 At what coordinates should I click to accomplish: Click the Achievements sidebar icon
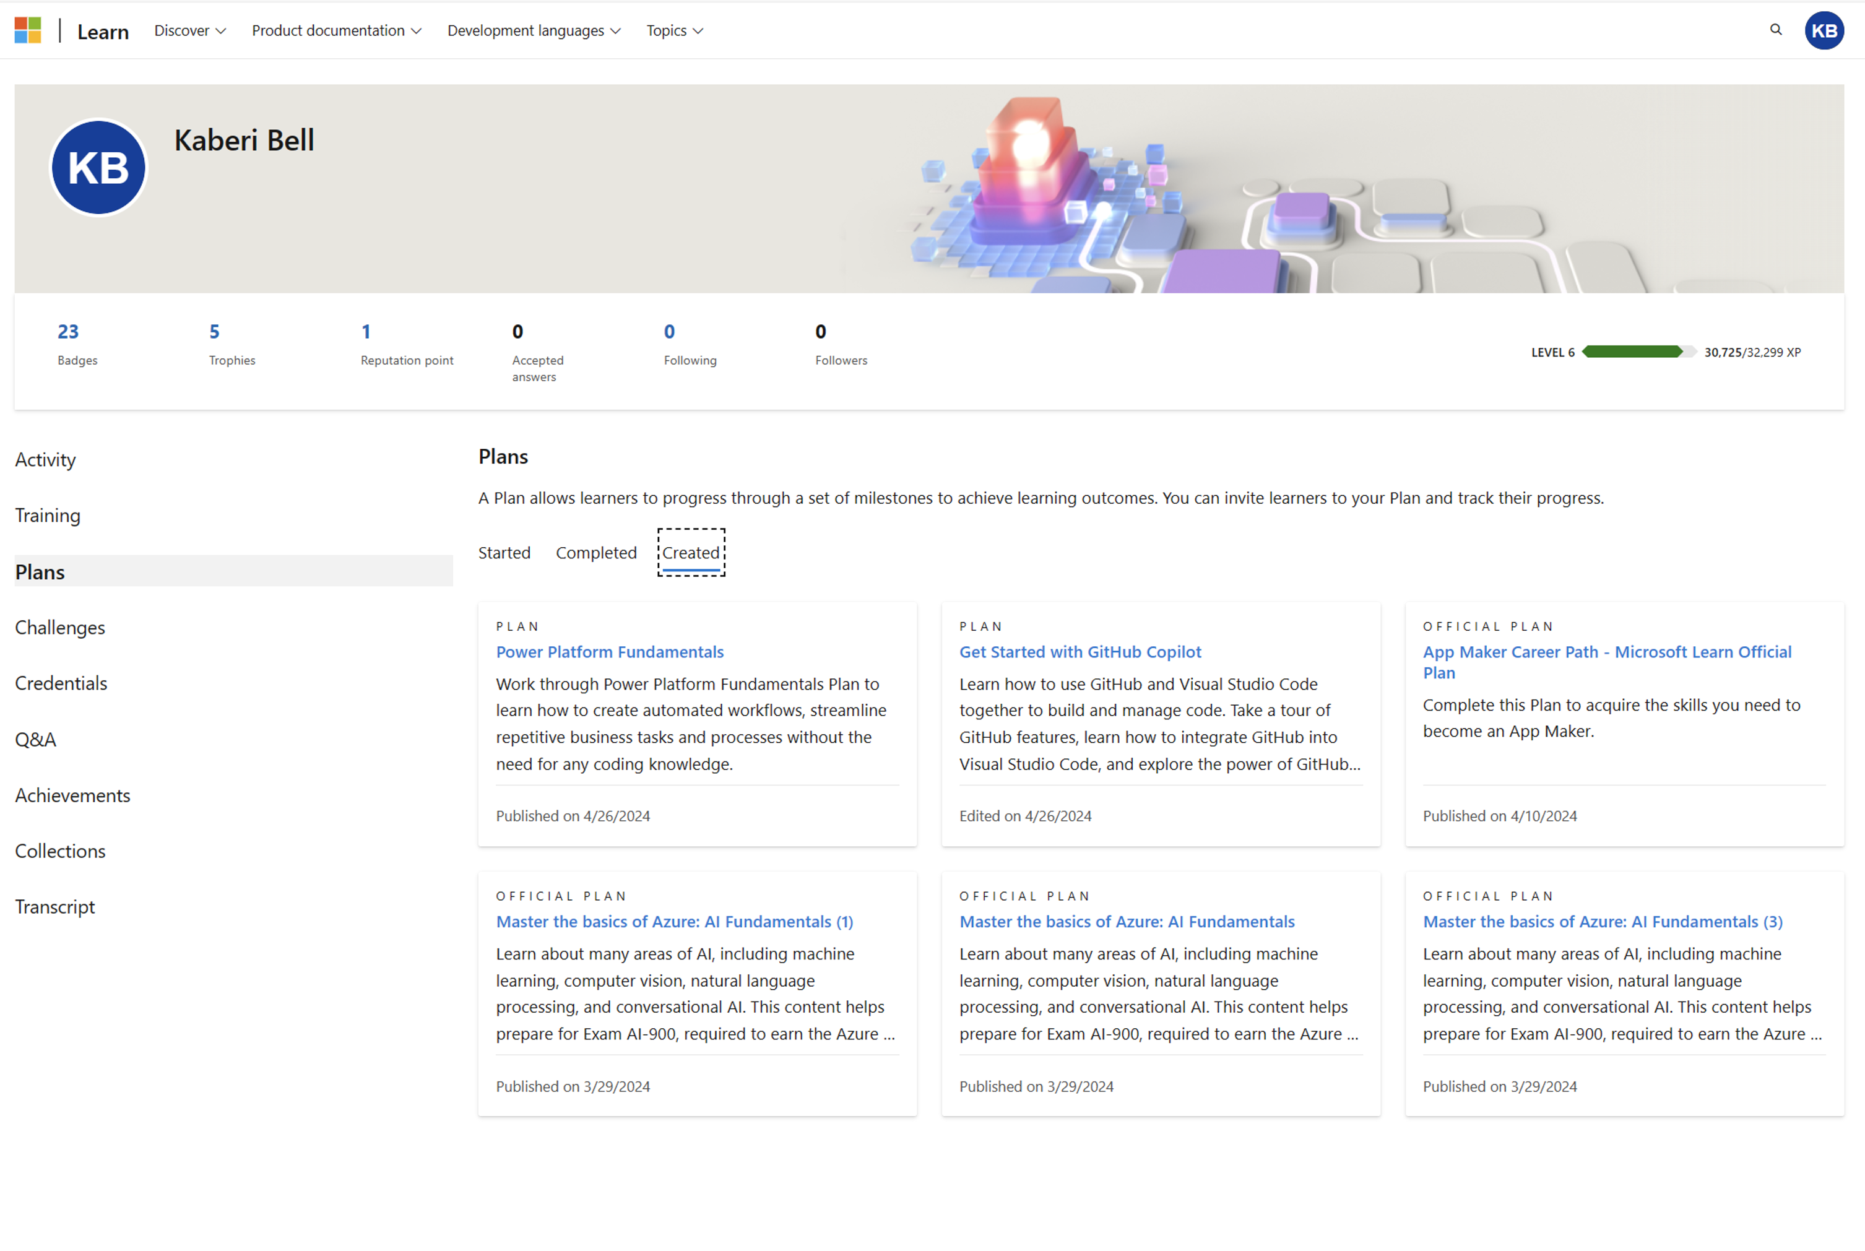[72, 794]
